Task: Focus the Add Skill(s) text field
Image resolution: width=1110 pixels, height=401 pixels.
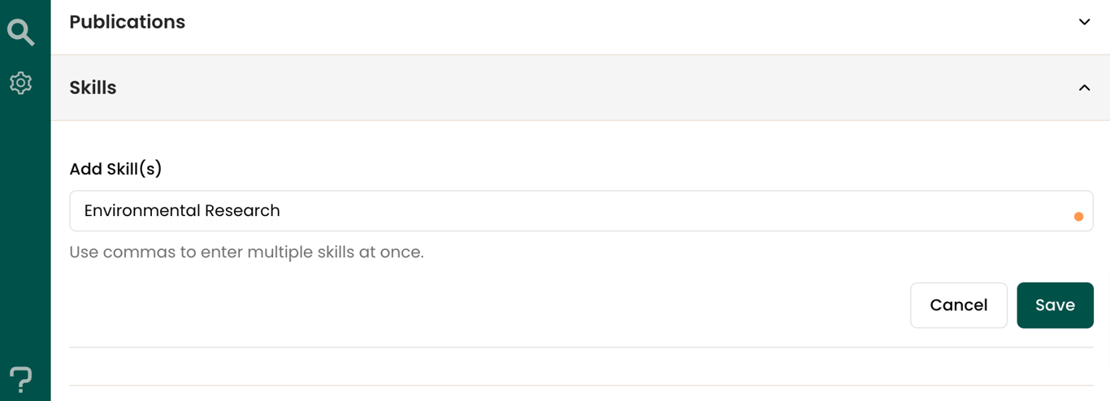Action: 581,211
